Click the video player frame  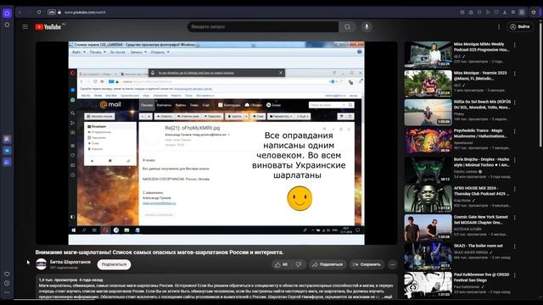[x=216, y=143]
